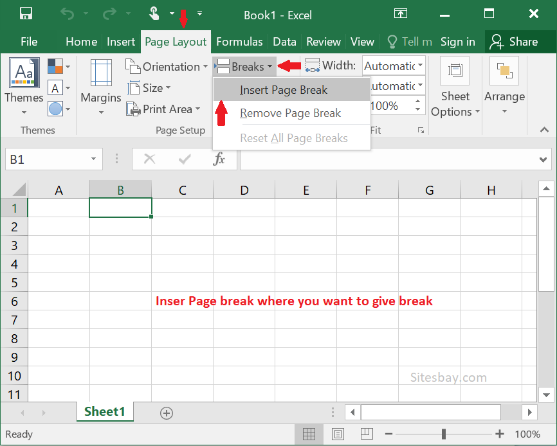Choose Remove Page Break
The image size is (557, 446).
[x=291, y=113]
